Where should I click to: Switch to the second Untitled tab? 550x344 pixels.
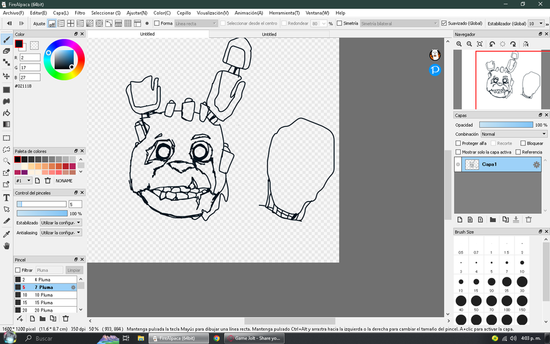coord(269,34)
